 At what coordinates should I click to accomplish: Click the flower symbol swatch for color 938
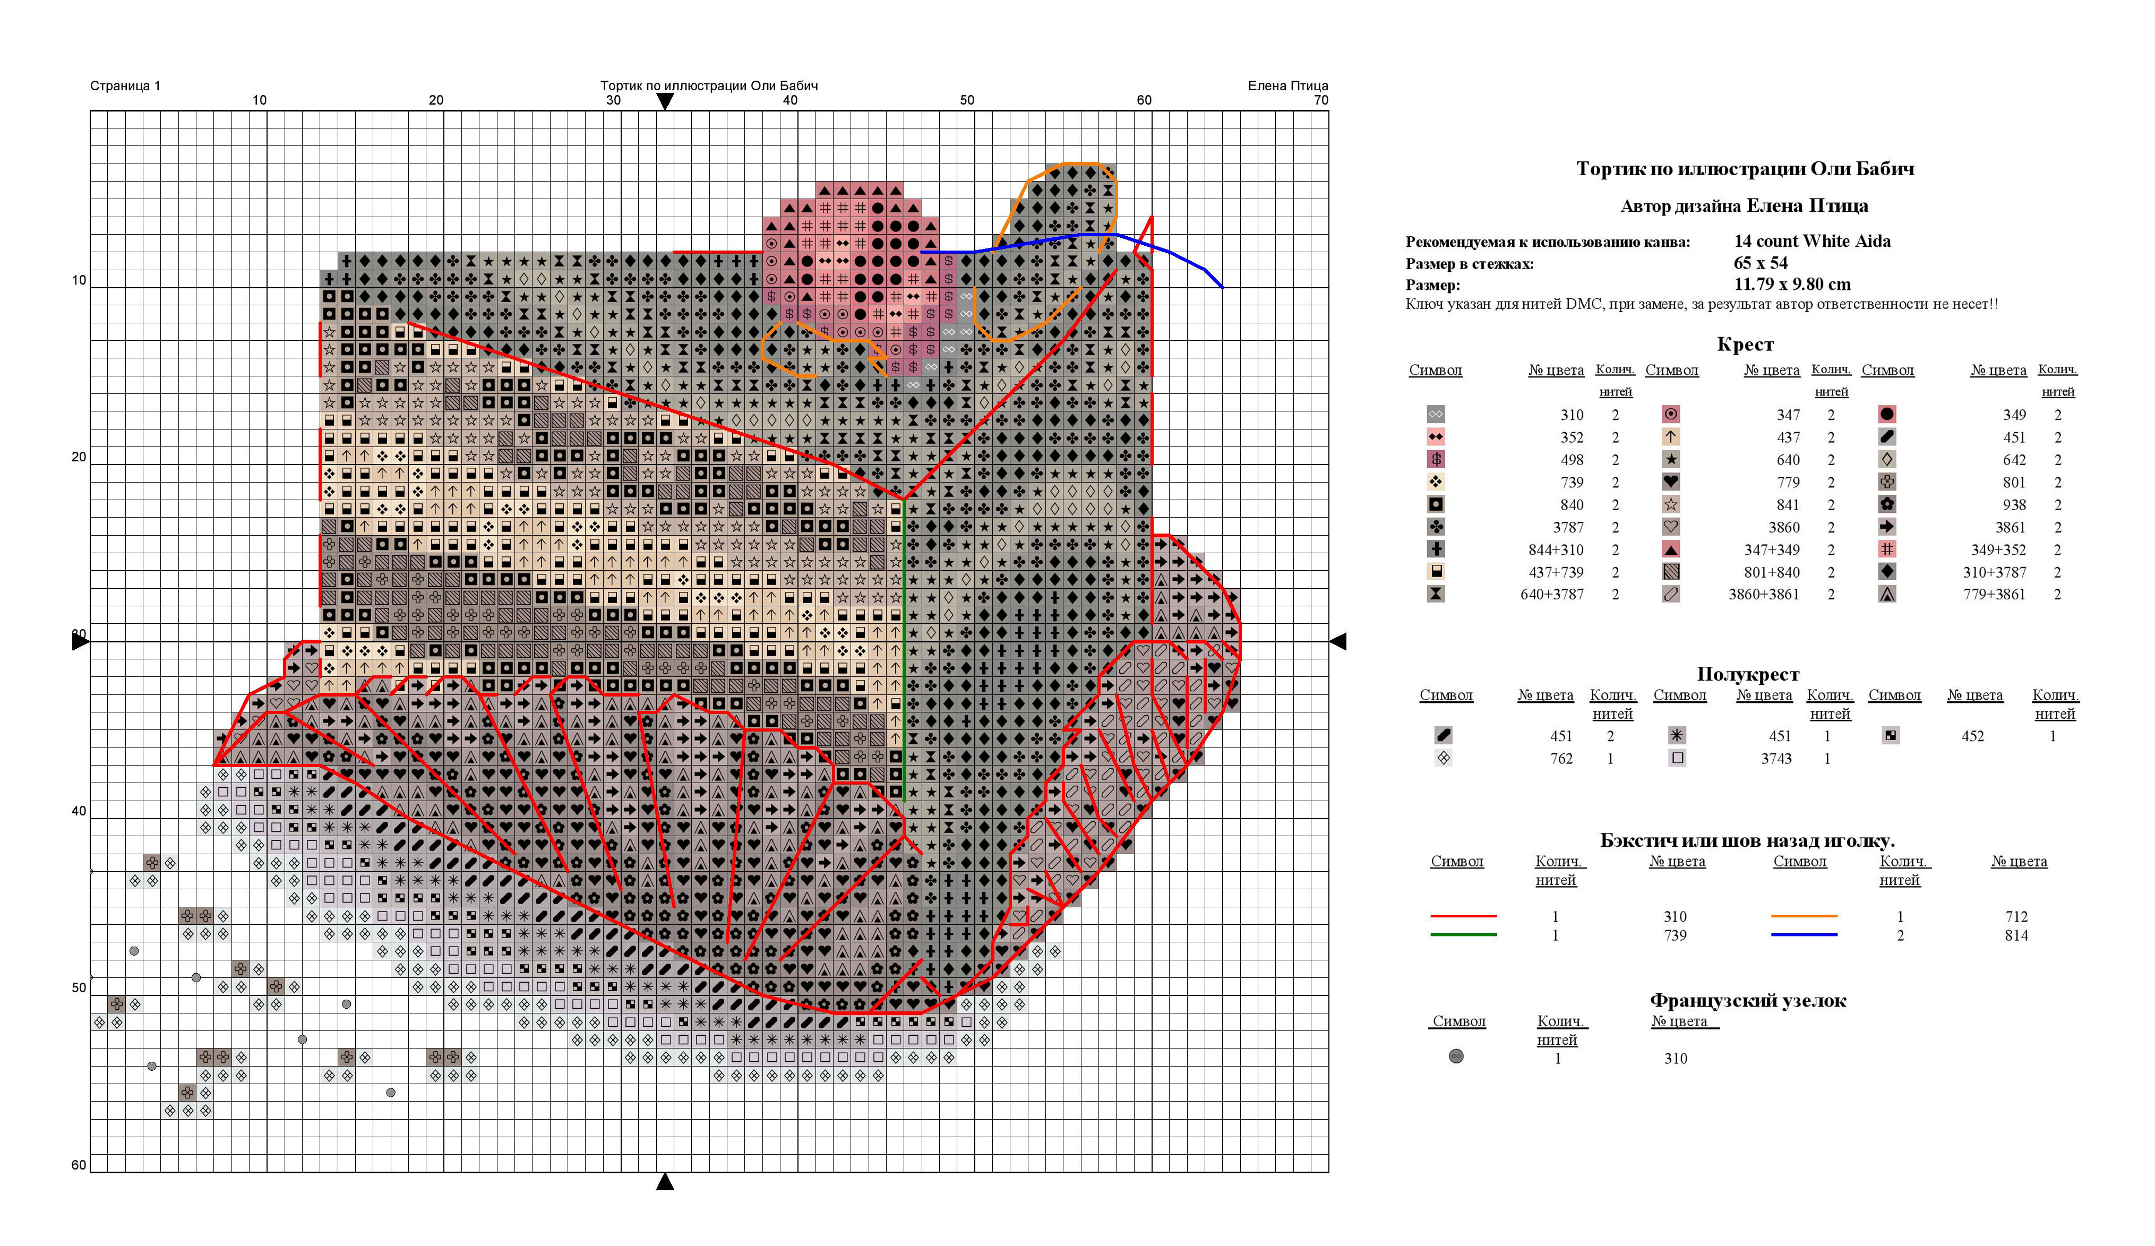tap(1886, 504)
